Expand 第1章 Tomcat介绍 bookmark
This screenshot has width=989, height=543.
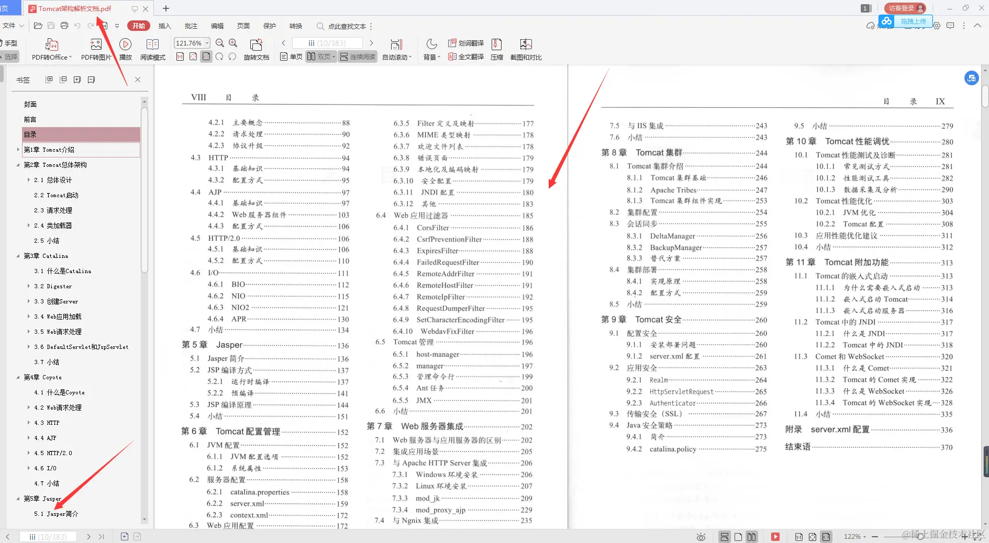(18, 150)
